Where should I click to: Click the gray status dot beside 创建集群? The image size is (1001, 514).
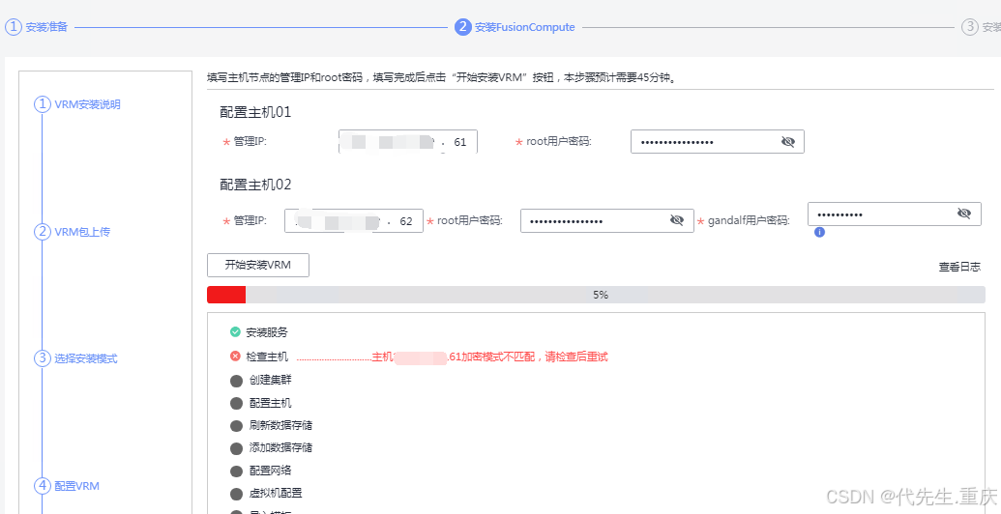(236, 381)
